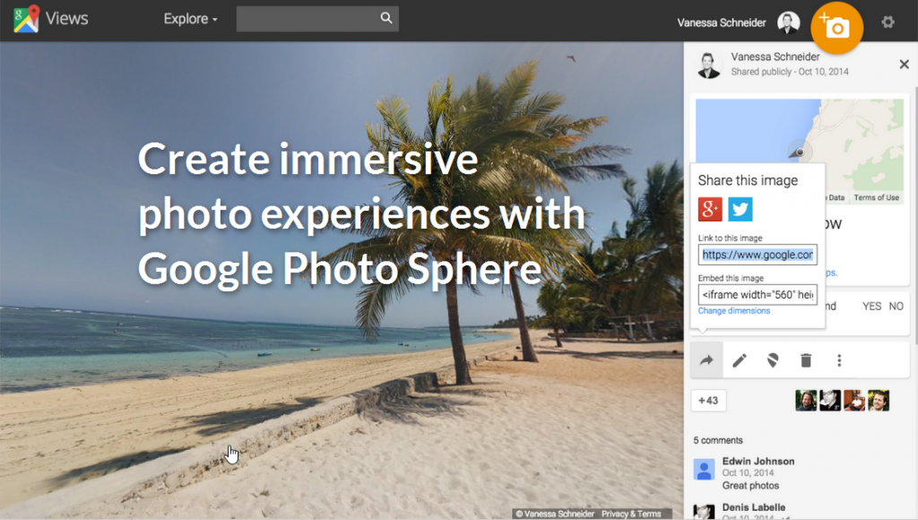Click Edwin Johnson's 'Oct 10, 2014' date
Image resolution: width=918 pixels, height=520 pixels.
[x=748, y=473]
